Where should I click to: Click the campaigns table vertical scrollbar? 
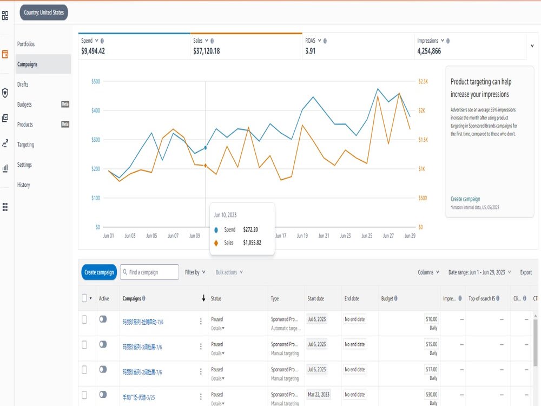pyautogui.click(x=536, y=342)
